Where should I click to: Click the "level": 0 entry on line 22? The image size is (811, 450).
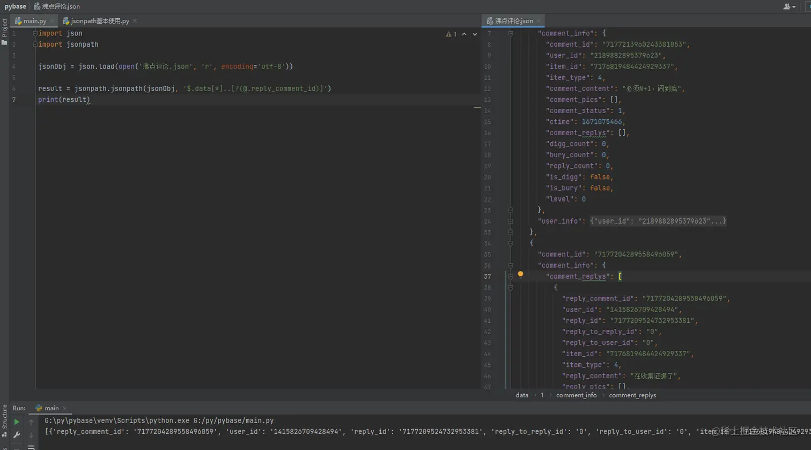point(566,199)
